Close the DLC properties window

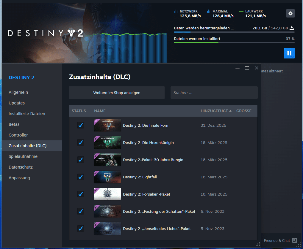coord(257,68)
